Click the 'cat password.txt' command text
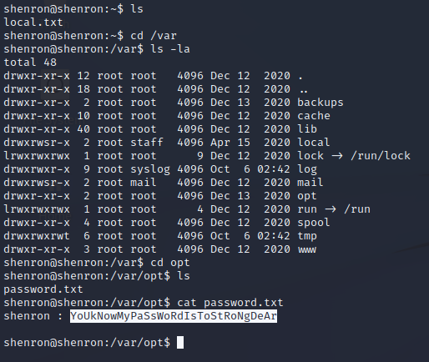Screen dimensions: 429x362 tap(230, 303)
